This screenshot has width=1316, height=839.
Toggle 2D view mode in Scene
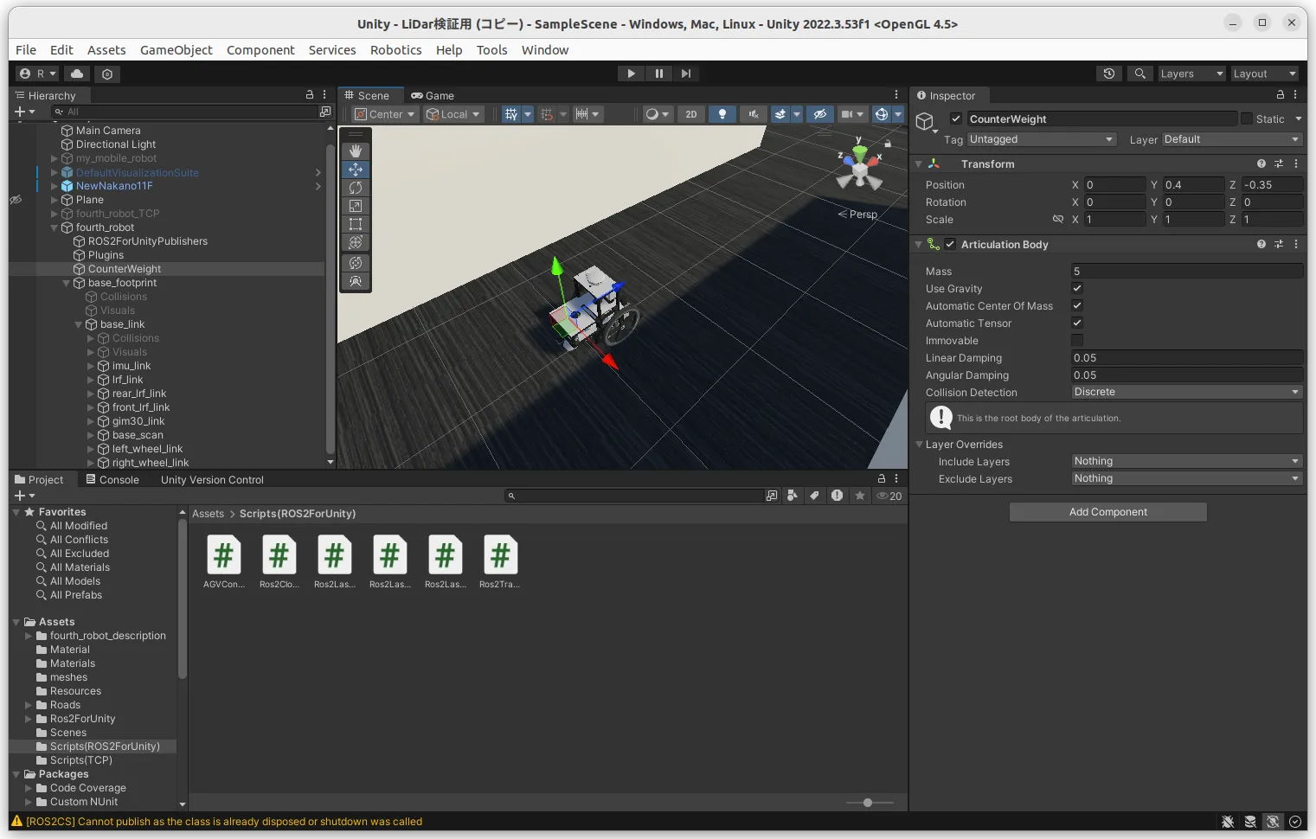tap(691, 114)
